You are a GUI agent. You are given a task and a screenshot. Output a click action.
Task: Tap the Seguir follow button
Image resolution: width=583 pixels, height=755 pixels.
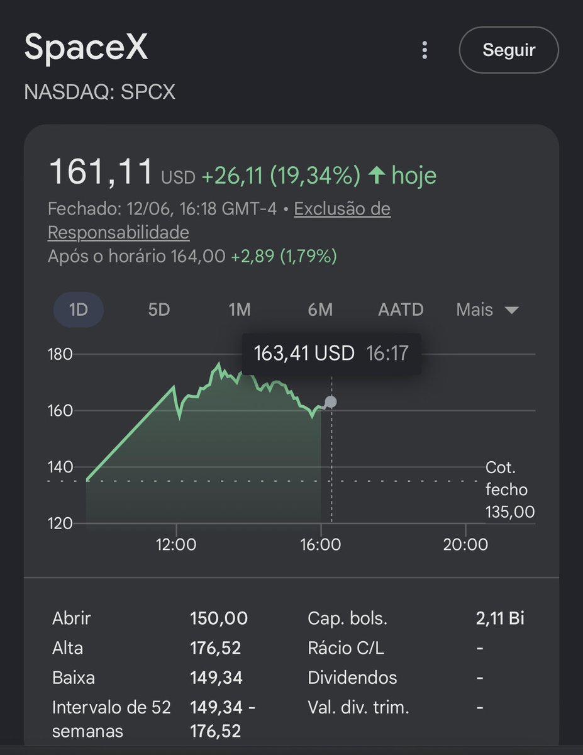tap(509, 50)
